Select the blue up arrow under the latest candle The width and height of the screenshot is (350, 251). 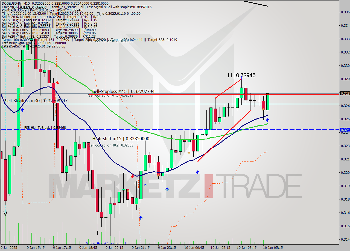267,120
